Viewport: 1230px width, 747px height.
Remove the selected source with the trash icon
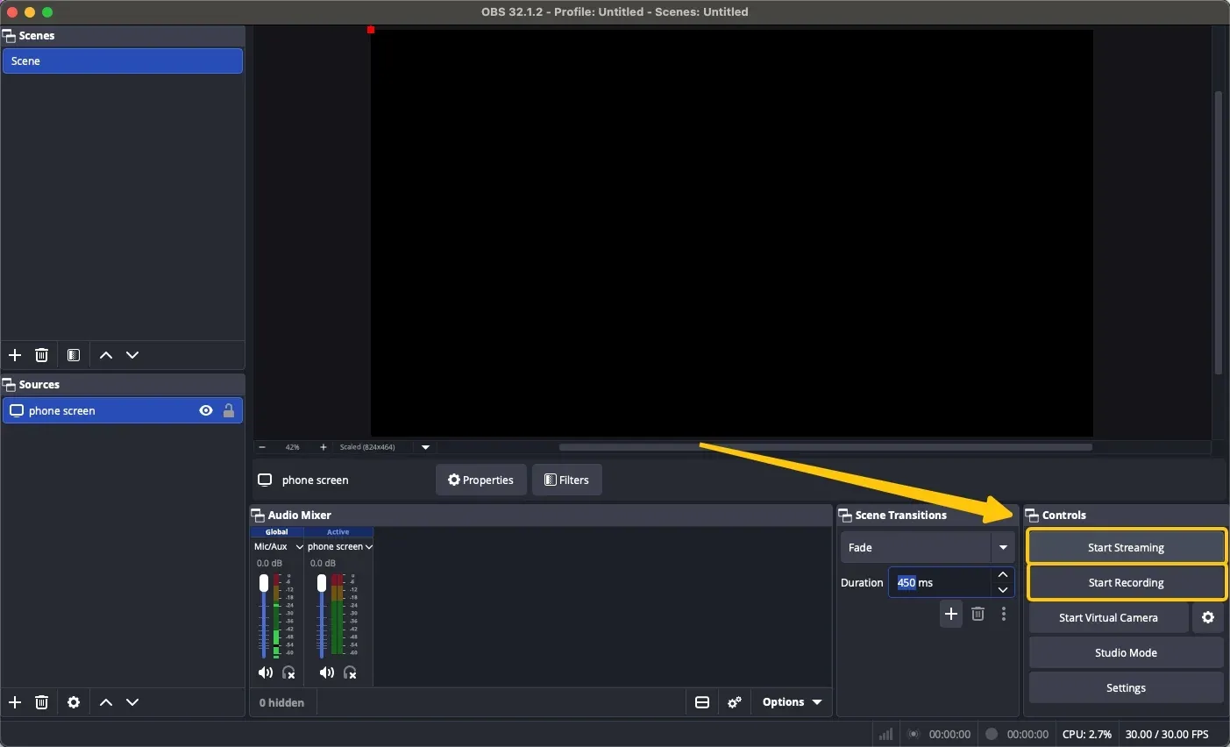point(41,702)
